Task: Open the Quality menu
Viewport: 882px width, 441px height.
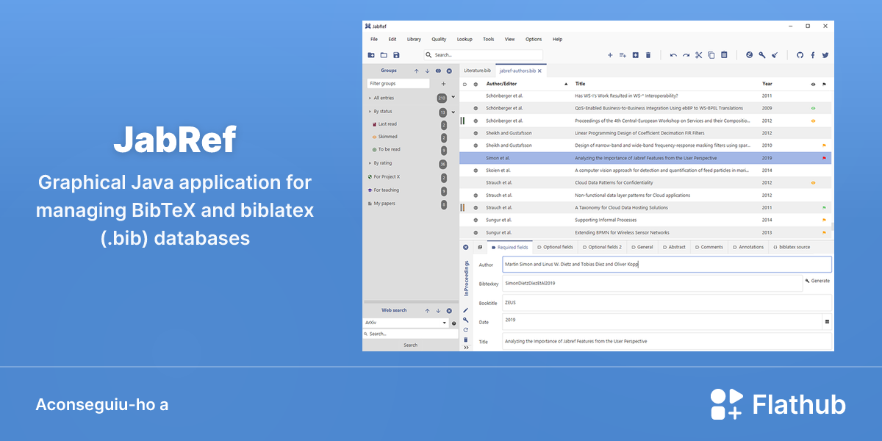Action: (439, 39)
